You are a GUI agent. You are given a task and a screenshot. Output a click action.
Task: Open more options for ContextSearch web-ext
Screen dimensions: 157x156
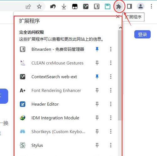point(111,77)
